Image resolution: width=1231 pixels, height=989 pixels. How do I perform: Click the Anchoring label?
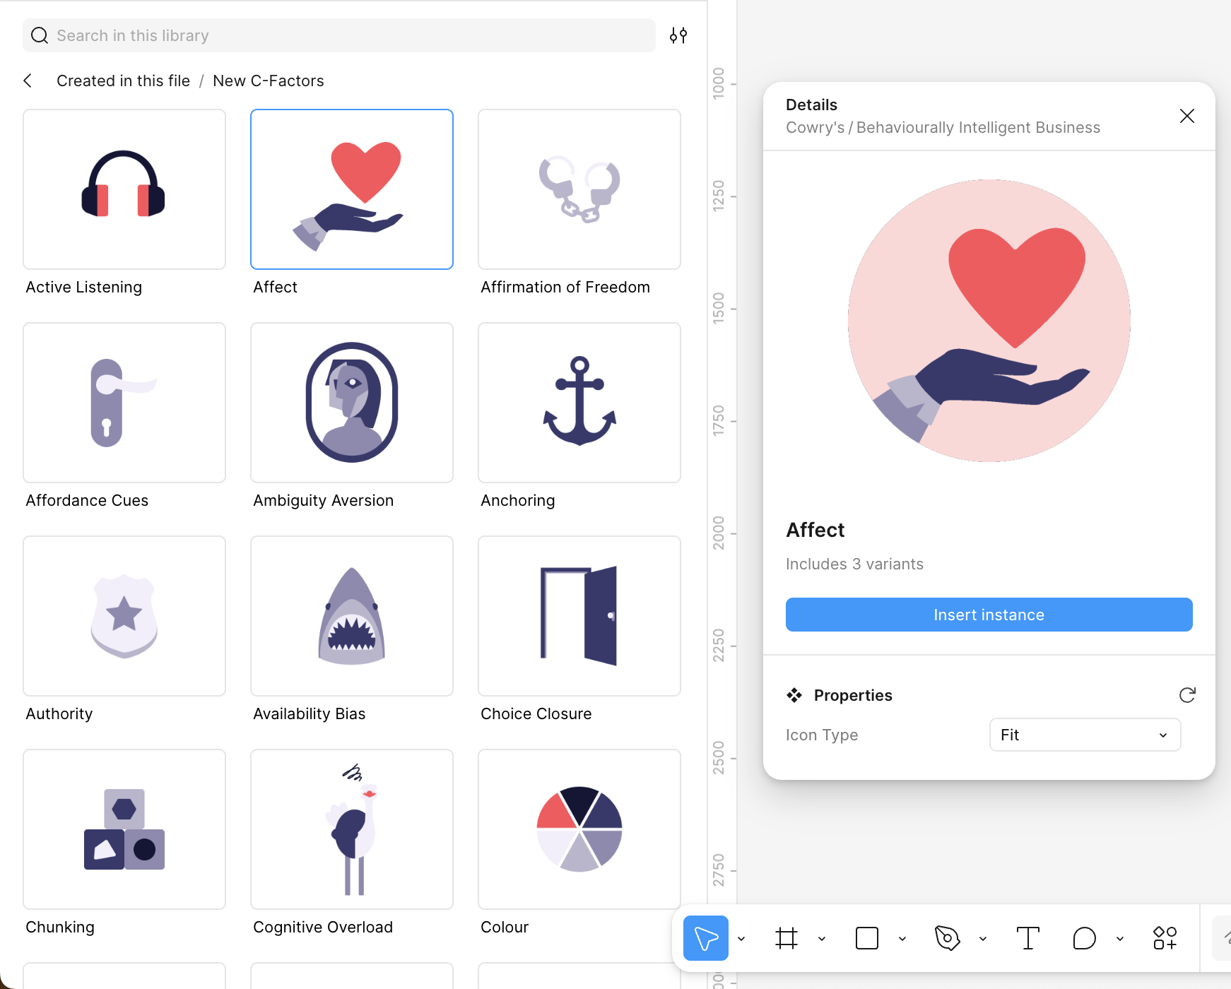(x=517, y=500)
